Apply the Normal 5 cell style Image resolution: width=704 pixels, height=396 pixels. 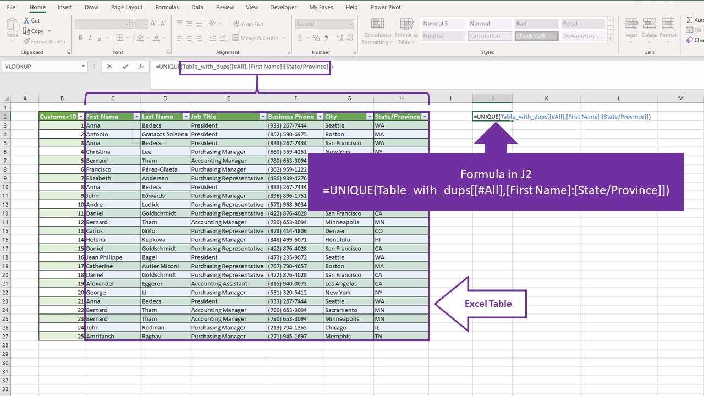click(444, 24)
